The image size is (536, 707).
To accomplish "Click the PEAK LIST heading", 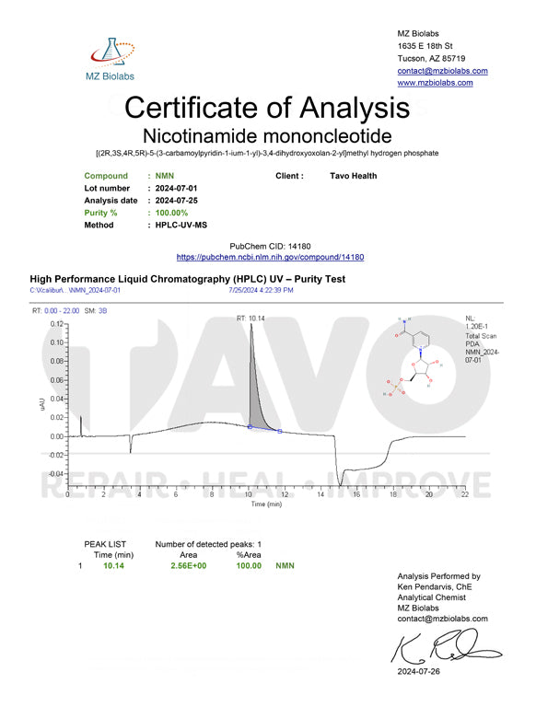I will (x=105, y=544).
